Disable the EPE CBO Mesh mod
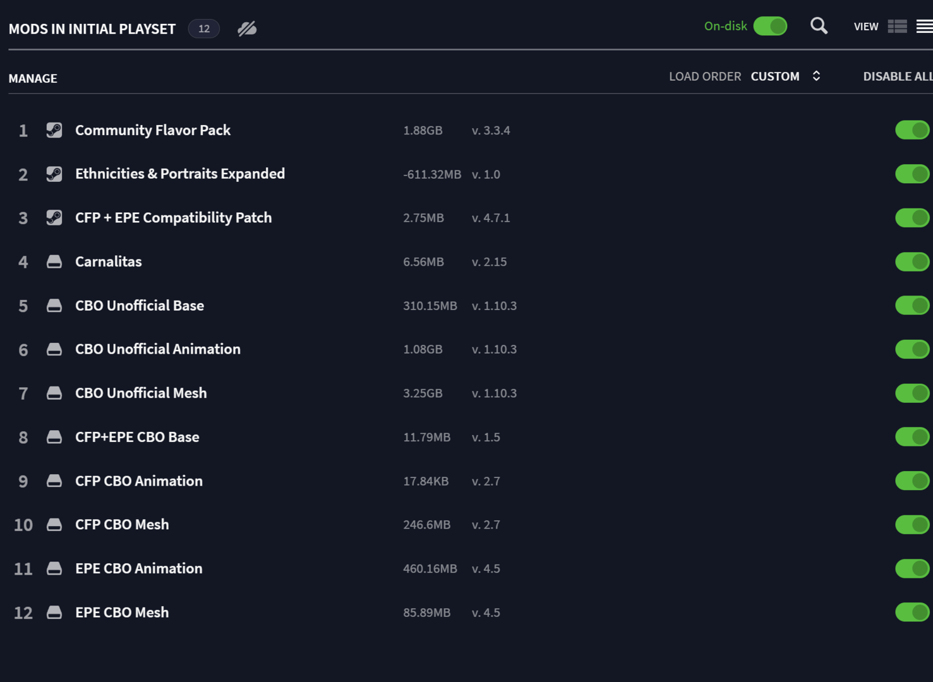 (x=912, y=612)
